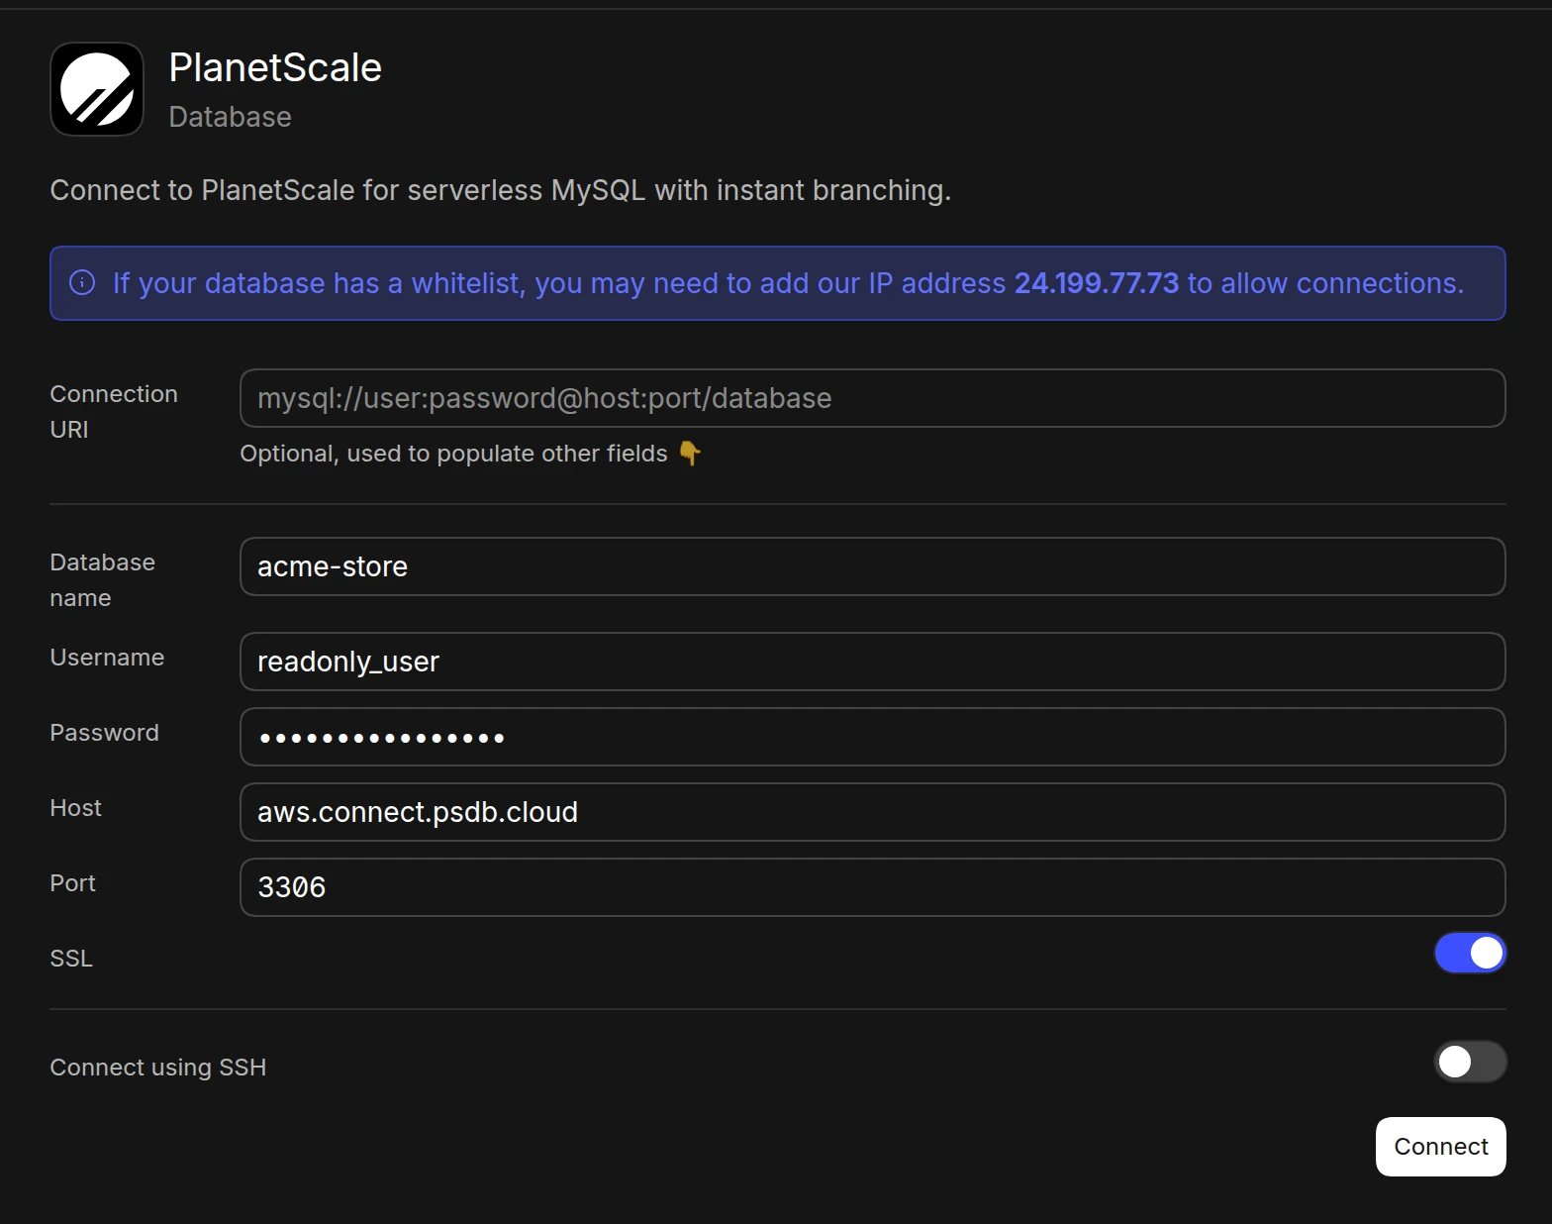This screenshot has width=1552, height=1224.
Task: Click the 'Host' label
Action: [x=75, y=808]
